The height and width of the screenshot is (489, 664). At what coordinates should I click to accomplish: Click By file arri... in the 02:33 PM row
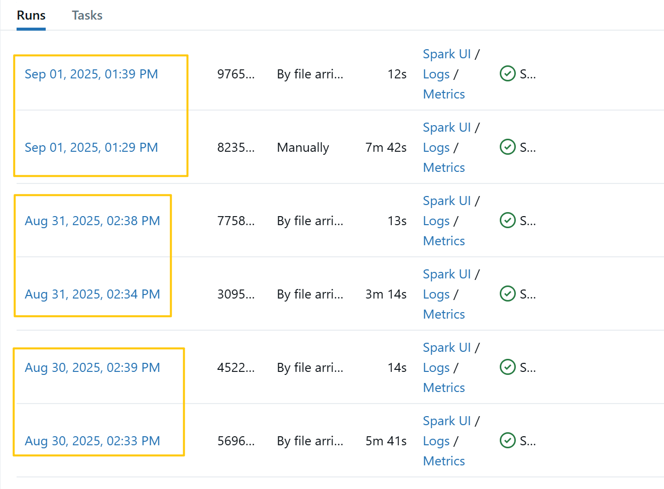click(x=310, y=441)
